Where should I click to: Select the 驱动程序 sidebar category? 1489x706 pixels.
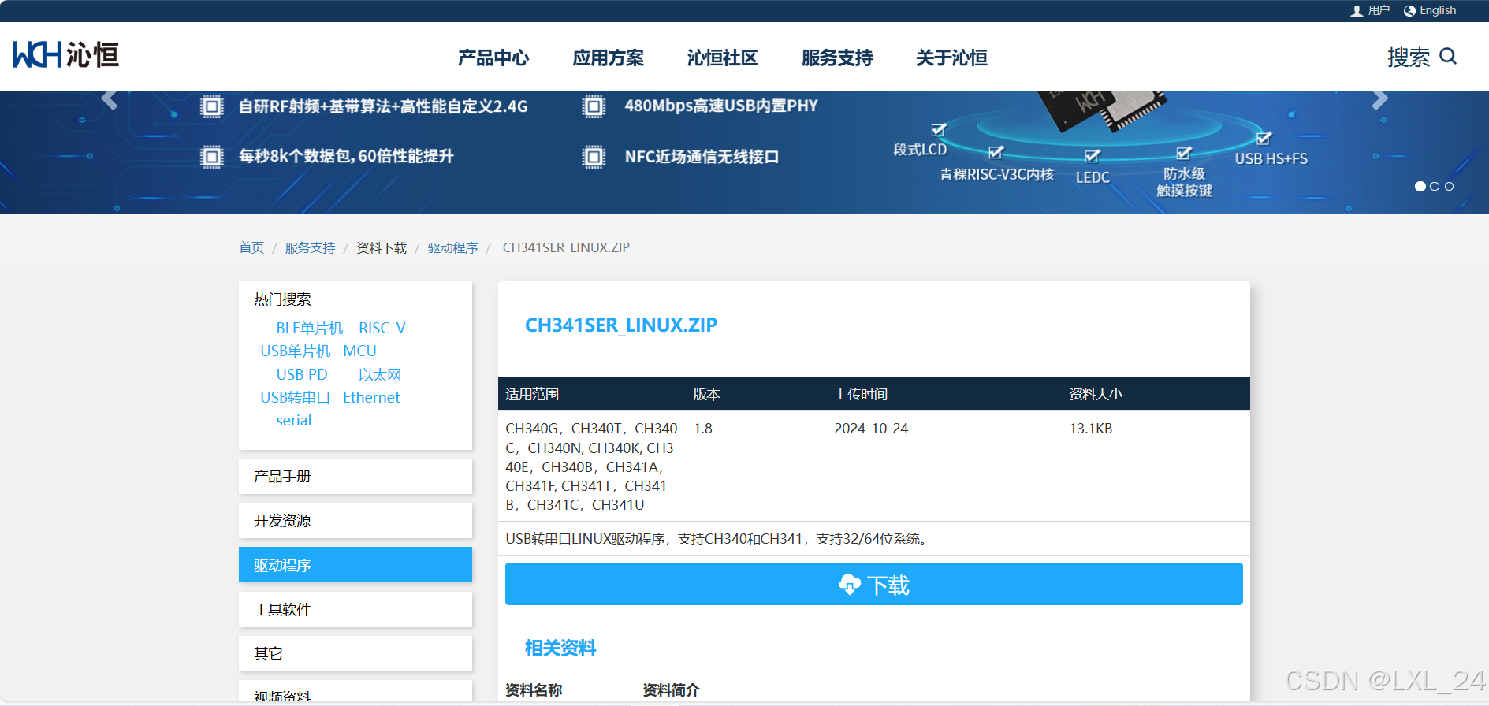[x=355, y=565]
